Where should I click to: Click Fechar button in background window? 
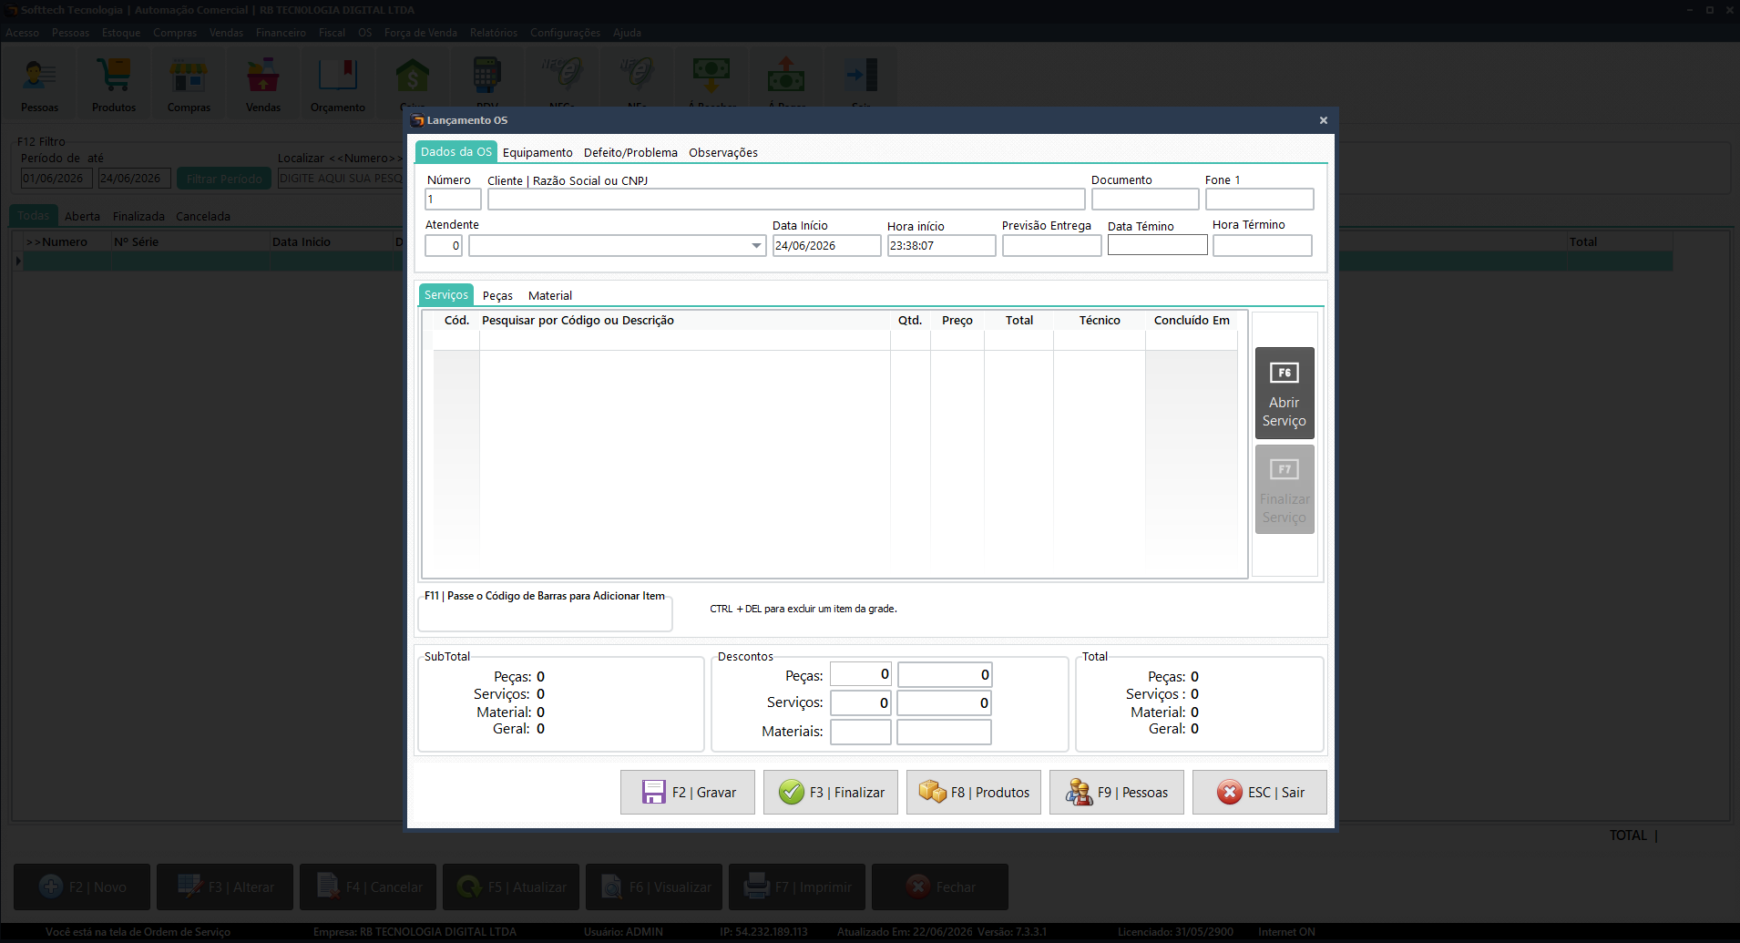[940, 887]
